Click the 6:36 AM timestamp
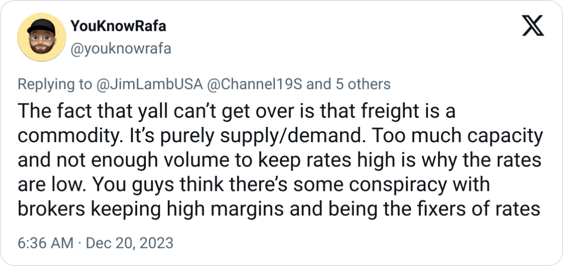563x266 pixels. coord(45,242)
